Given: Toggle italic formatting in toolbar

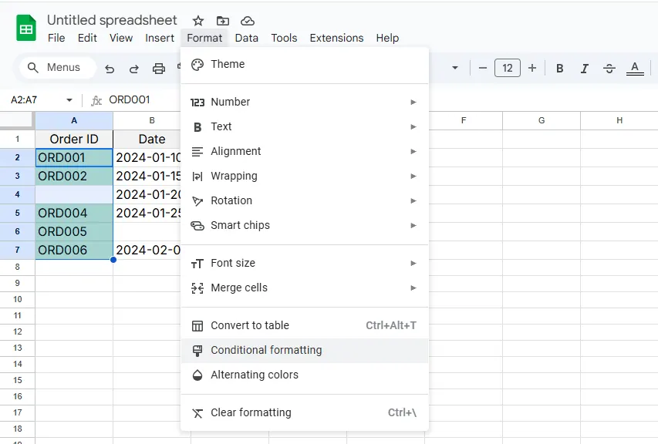Looking at the screenshot, I should [585, 68].
